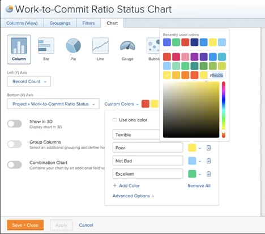Click the Poor label input field
The width and height of the screenshot is (265, 234).
coord(148,148)
